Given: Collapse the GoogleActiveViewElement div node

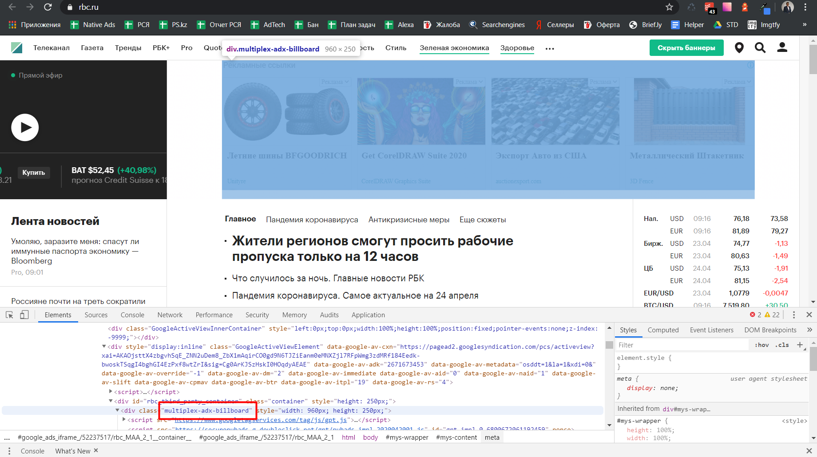Looking at the screenshot, I should pyautogui.click(x=104, y=347).
